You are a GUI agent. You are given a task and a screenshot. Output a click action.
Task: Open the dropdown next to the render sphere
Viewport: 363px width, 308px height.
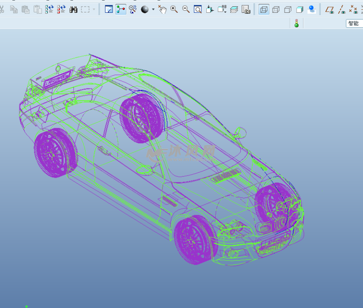[x=153, y=9]
